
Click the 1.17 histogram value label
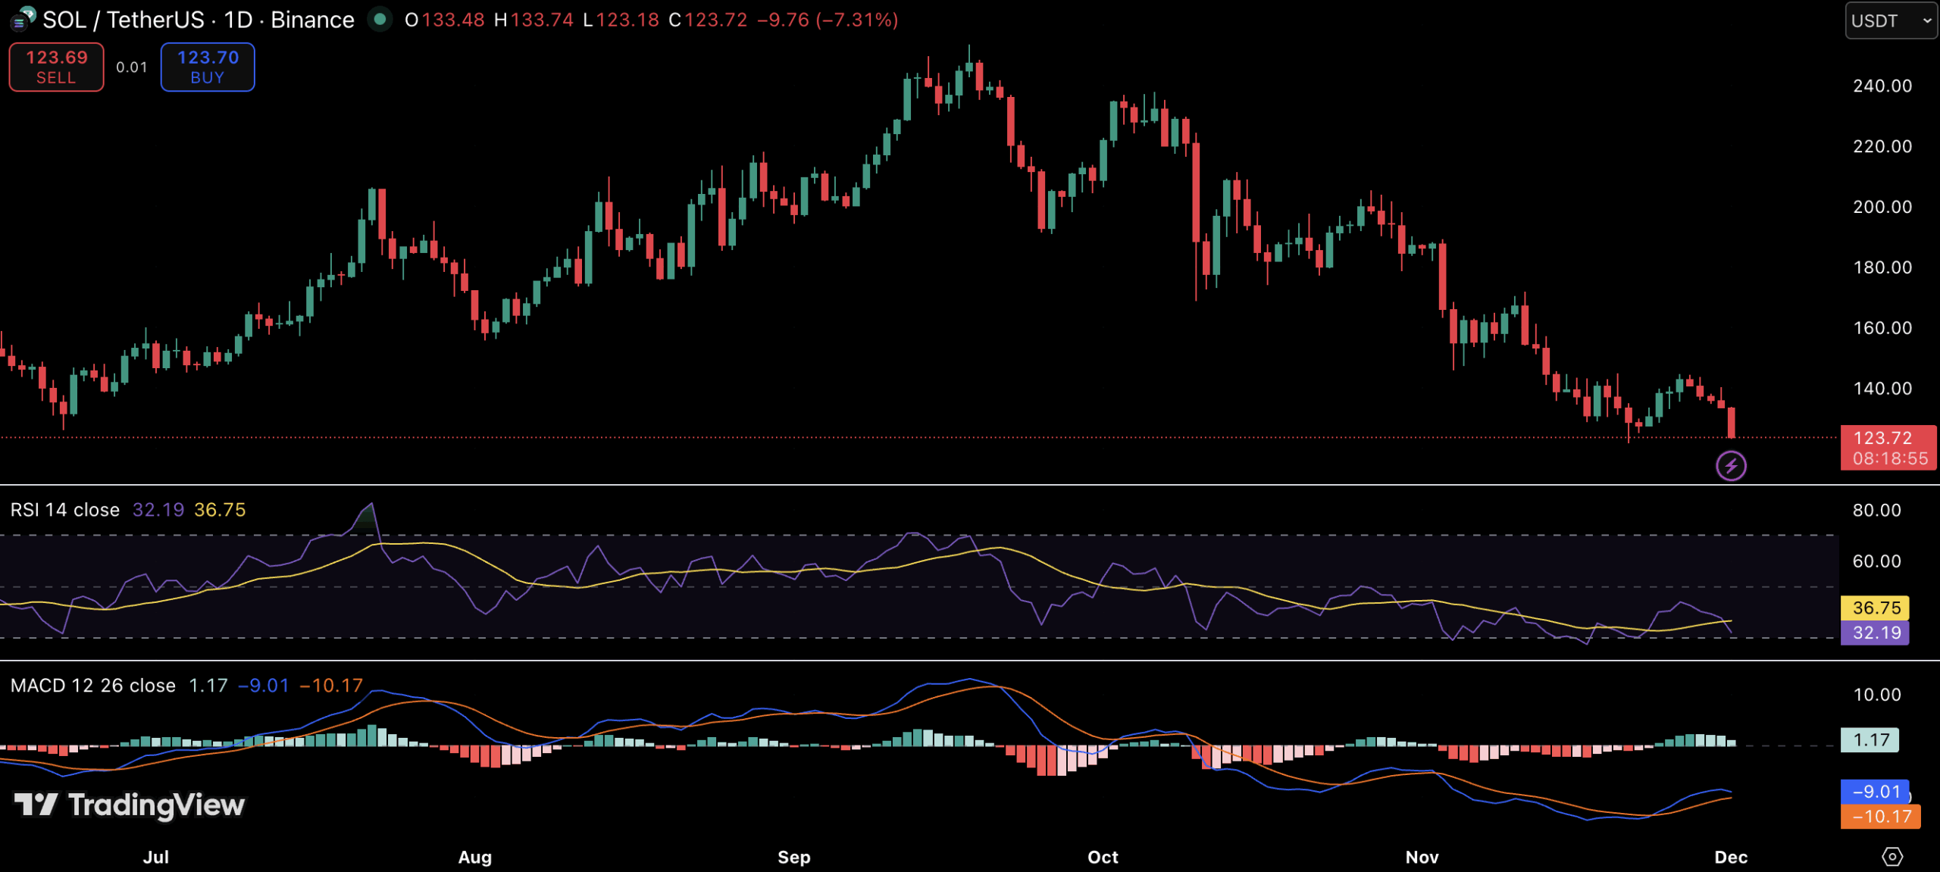click(1870, 739)
